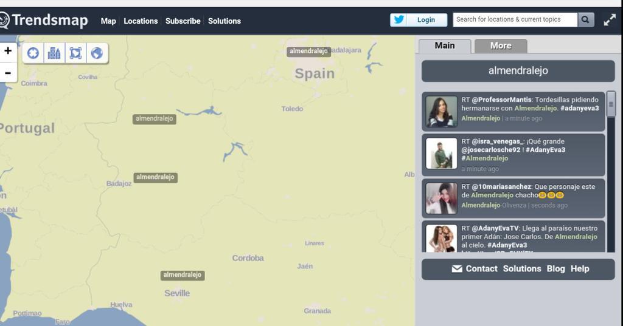Click the globe world view icon

97,53
